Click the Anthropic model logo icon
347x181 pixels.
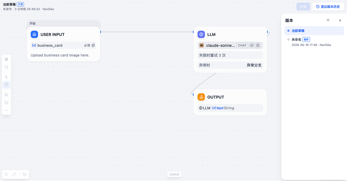[201, 45]
